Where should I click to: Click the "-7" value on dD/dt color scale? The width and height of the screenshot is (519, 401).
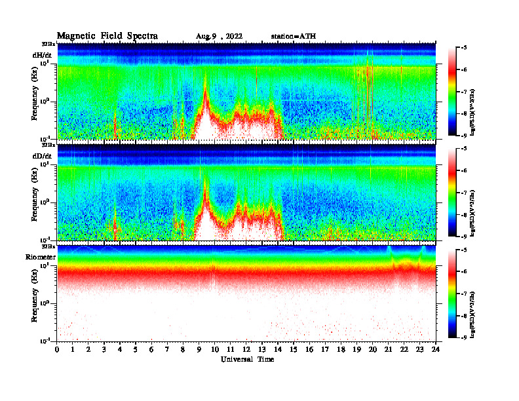click(464, 193)
